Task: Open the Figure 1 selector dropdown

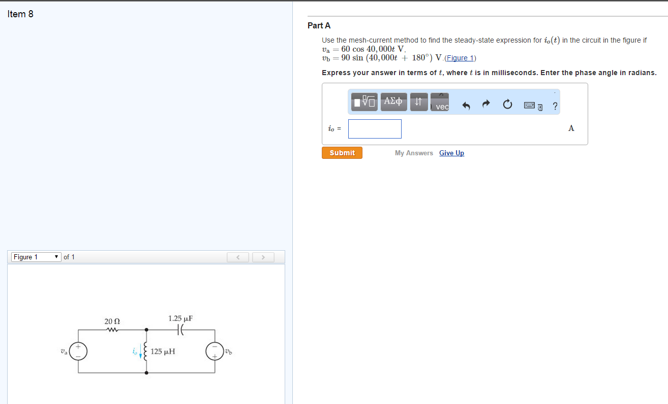Action: [x=37, y=257]
